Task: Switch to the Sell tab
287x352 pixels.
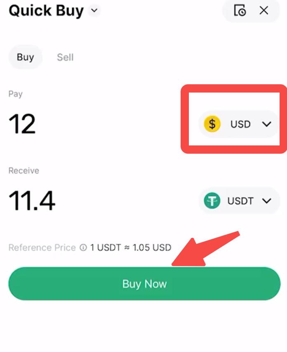Action: [x=65, y=57]
